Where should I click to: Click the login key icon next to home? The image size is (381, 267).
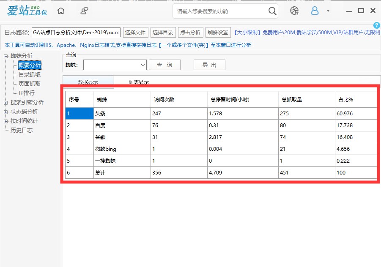(83, 11)
